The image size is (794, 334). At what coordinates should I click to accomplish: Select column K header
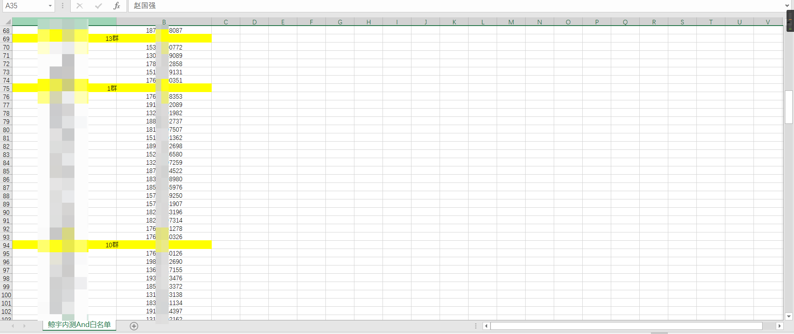[454, 22]
